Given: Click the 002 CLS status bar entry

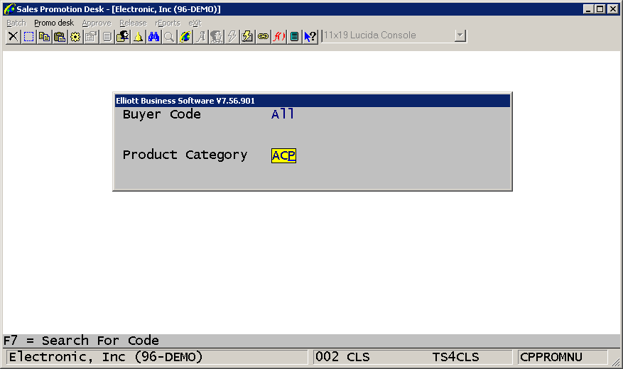Looking at the screenshot, I should (x=342, y=357).
